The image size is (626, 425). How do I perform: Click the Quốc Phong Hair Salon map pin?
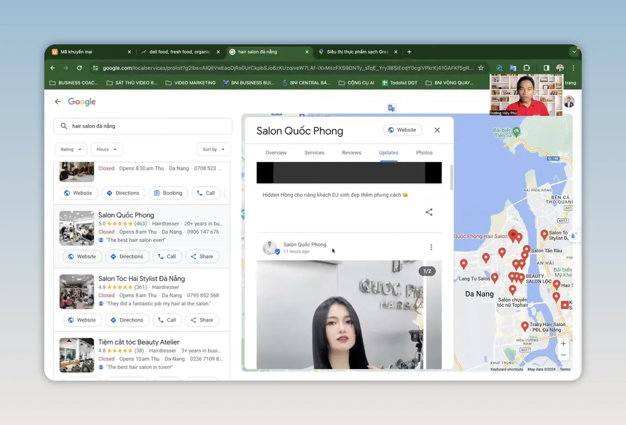coord(513,235)
